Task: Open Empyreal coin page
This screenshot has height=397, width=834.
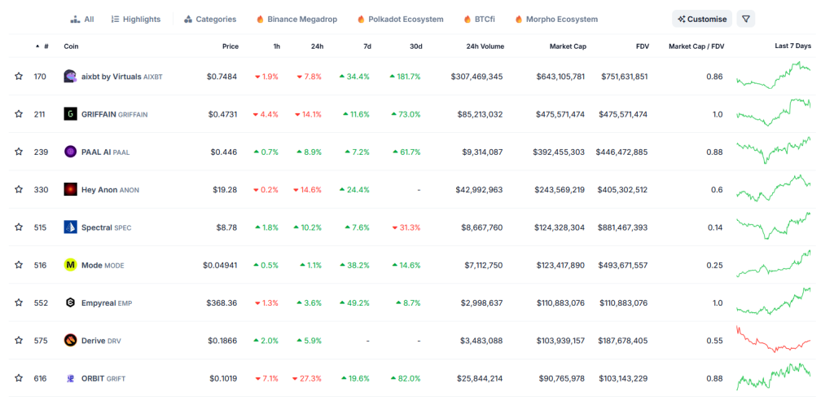Action: tap(107, 302)
